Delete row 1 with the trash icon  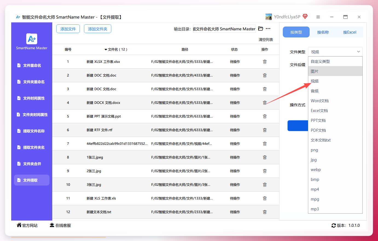click(x=265, y=62)
